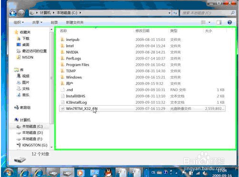
Task: Sort by the 大小 column header
Action: pos(209,31)
